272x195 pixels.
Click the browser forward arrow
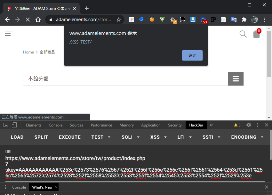point(18,20)
